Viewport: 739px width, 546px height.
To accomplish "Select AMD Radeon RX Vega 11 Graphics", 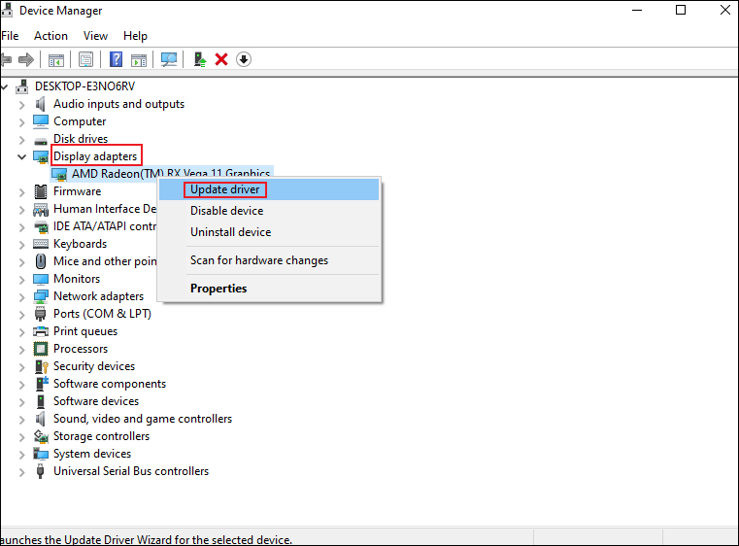I will [x=171, y=173].
